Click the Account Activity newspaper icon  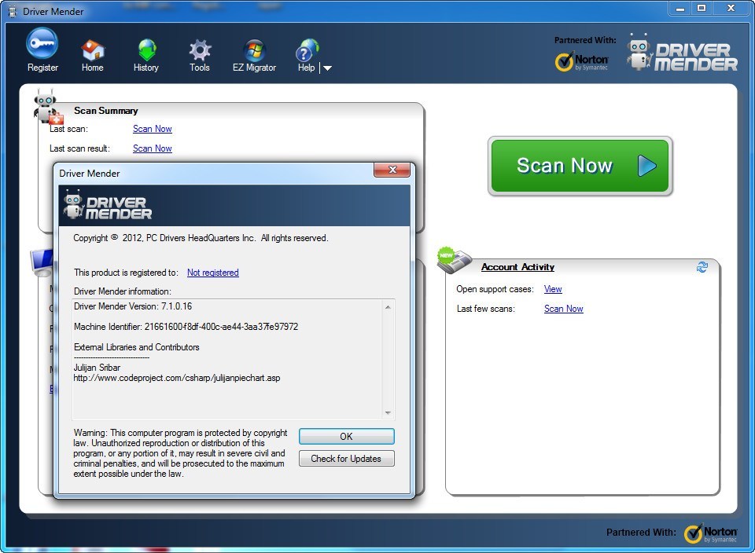454,260
